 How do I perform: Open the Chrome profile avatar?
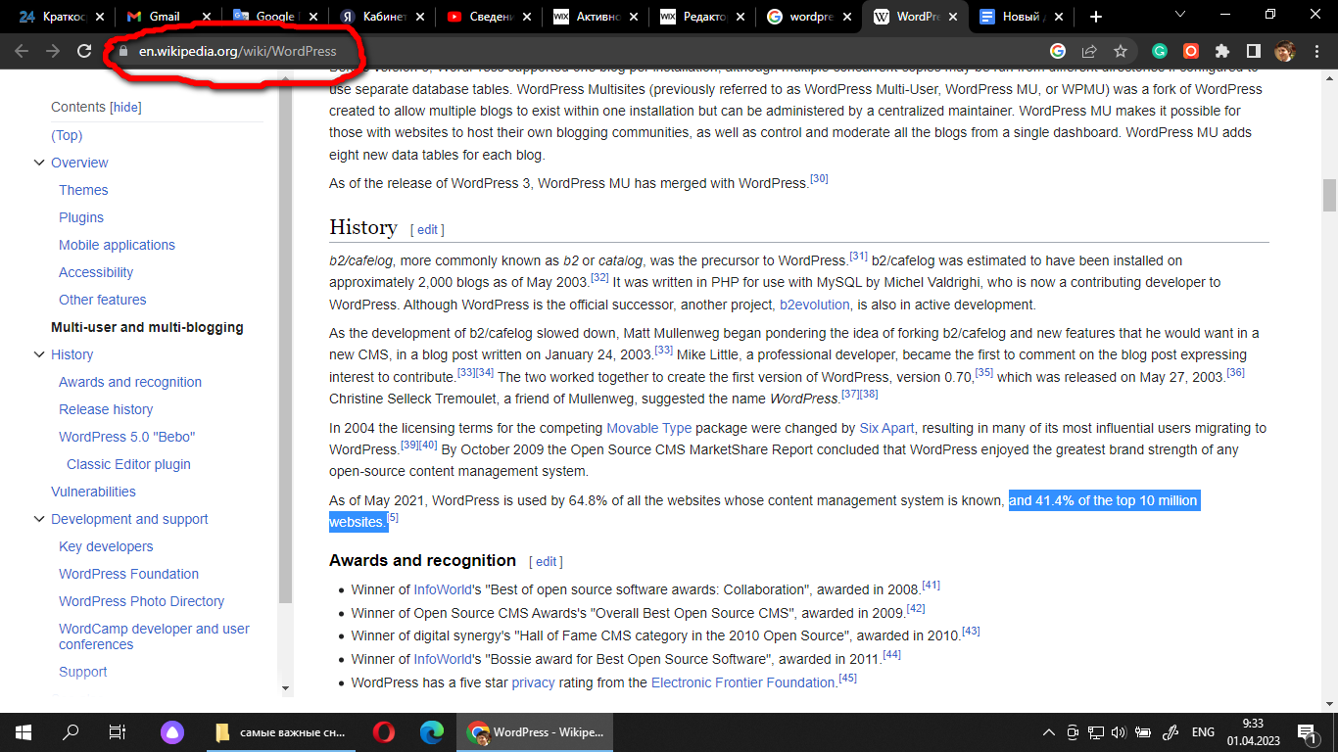[1284, 51]
